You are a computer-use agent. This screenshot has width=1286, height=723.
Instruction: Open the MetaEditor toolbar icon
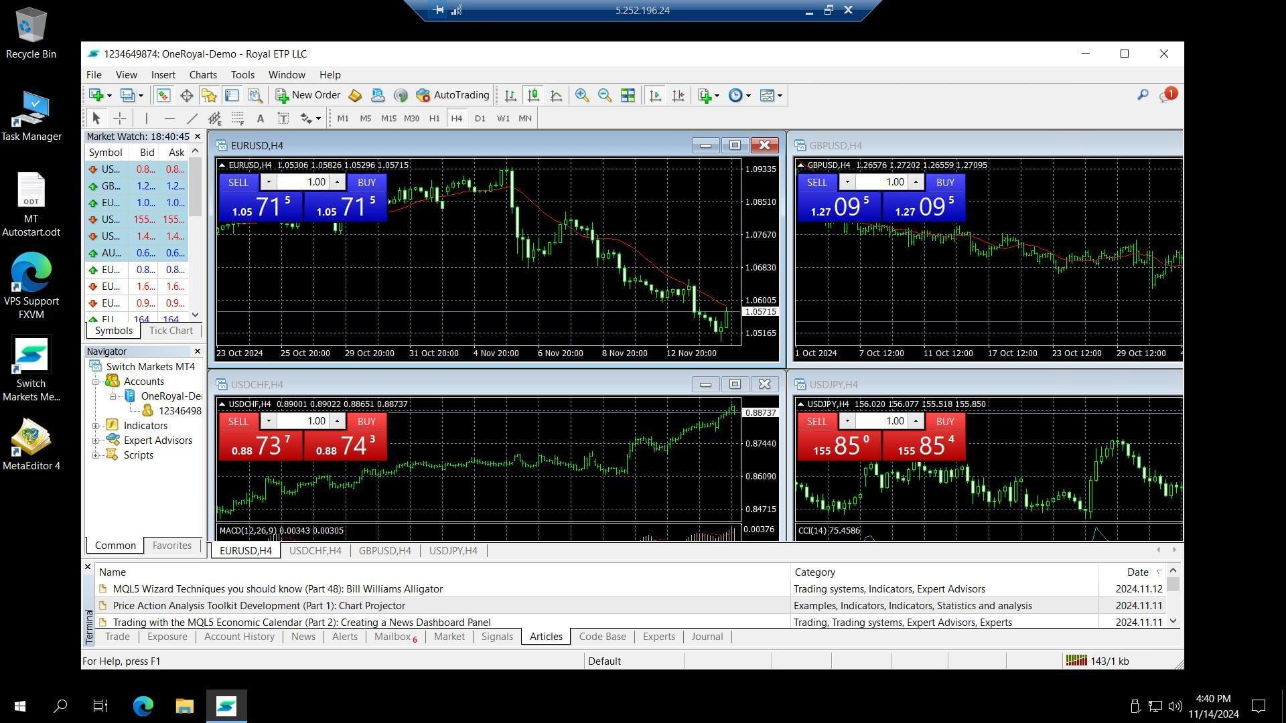pyautogui.click(x=355, y=95)
